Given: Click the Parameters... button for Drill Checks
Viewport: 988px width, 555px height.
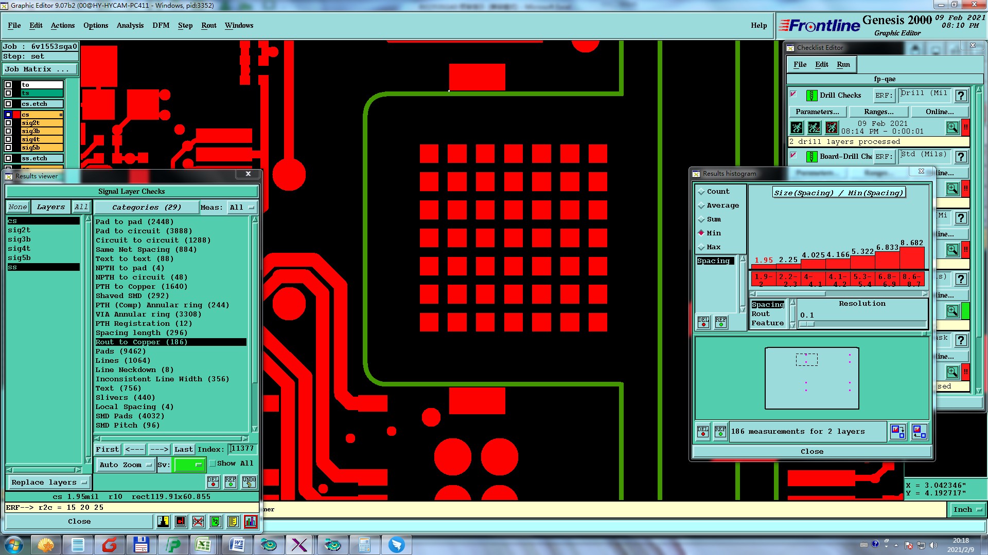Looking at the screenshot, I should click(817, 112).
